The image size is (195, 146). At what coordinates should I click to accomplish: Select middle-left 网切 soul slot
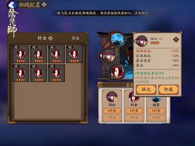coord(108,55)
